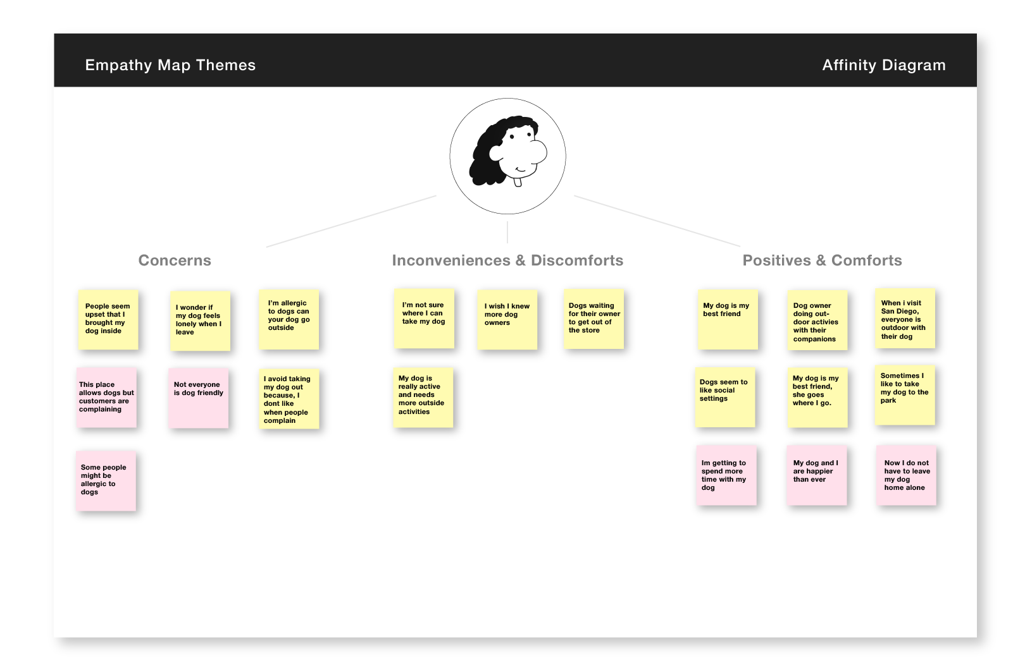The image size is (1025, 670).
Task: Select note 'Dogs seem to like social settings'
Action: point(725,397)
